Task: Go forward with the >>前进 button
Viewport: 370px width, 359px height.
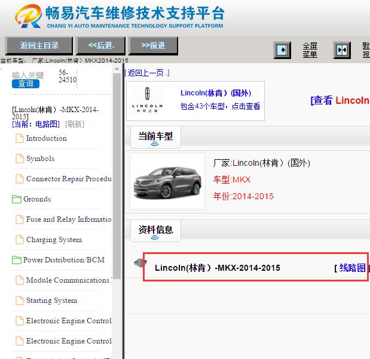Action: point(153,46)
